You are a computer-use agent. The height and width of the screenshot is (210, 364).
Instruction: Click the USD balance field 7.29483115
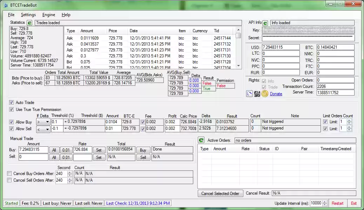281,47
